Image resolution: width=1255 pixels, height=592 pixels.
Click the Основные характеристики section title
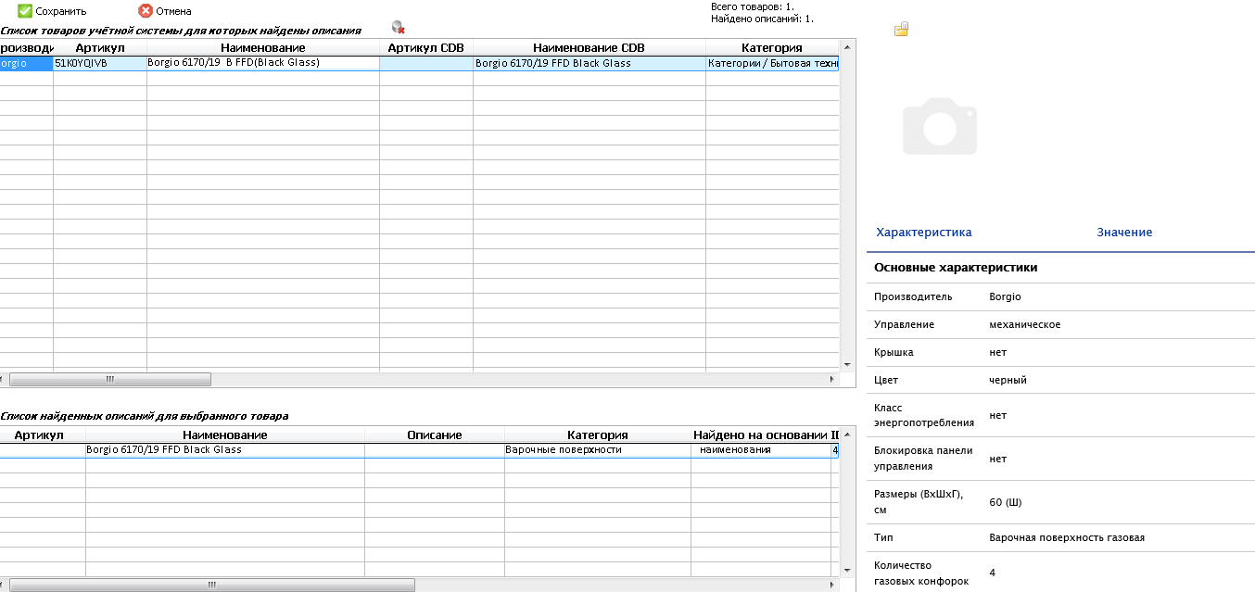(x=956, y=268)
